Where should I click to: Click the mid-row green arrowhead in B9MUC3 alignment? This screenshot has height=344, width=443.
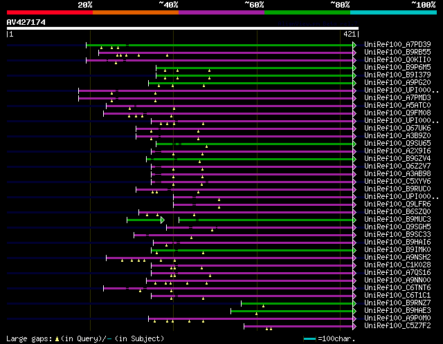click(x=163, y=220)
